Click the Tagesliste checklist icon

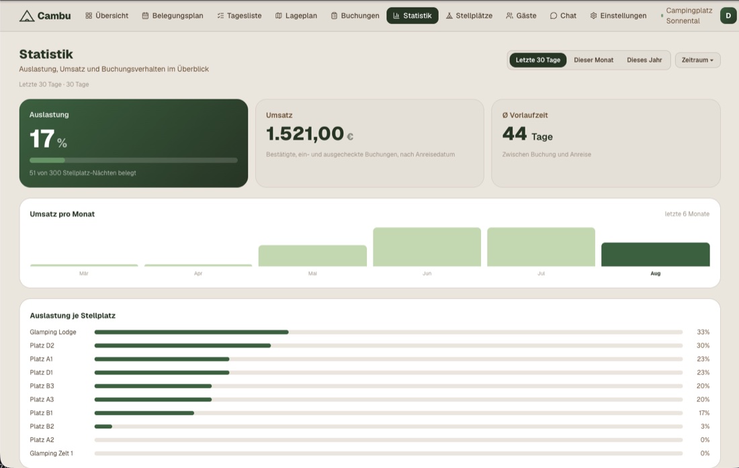click(220, 15)
